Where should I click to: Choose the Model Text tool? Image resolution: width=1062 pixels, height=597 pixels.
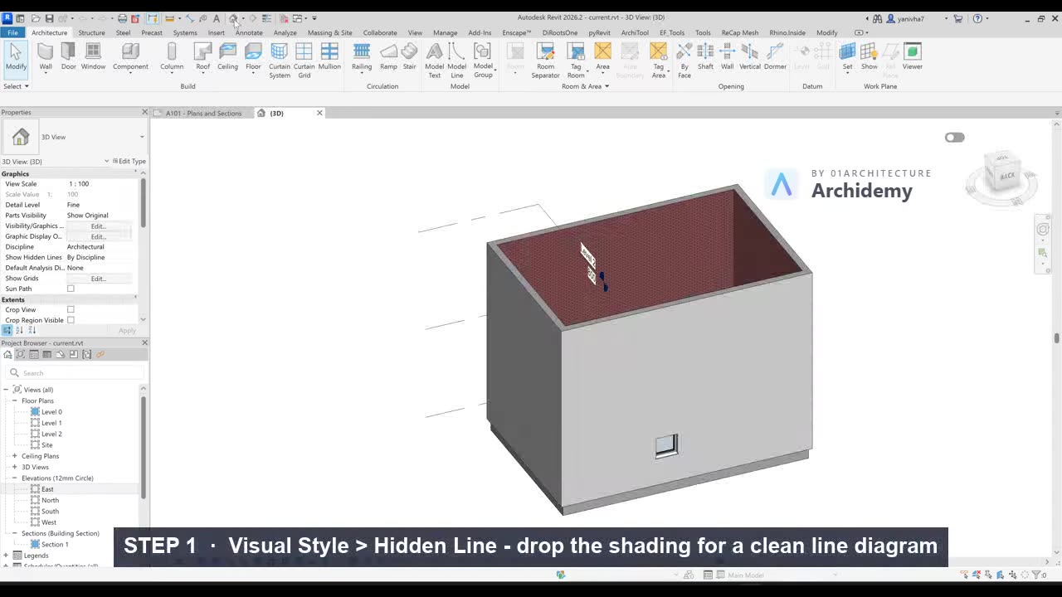click(x=434, y=61)
